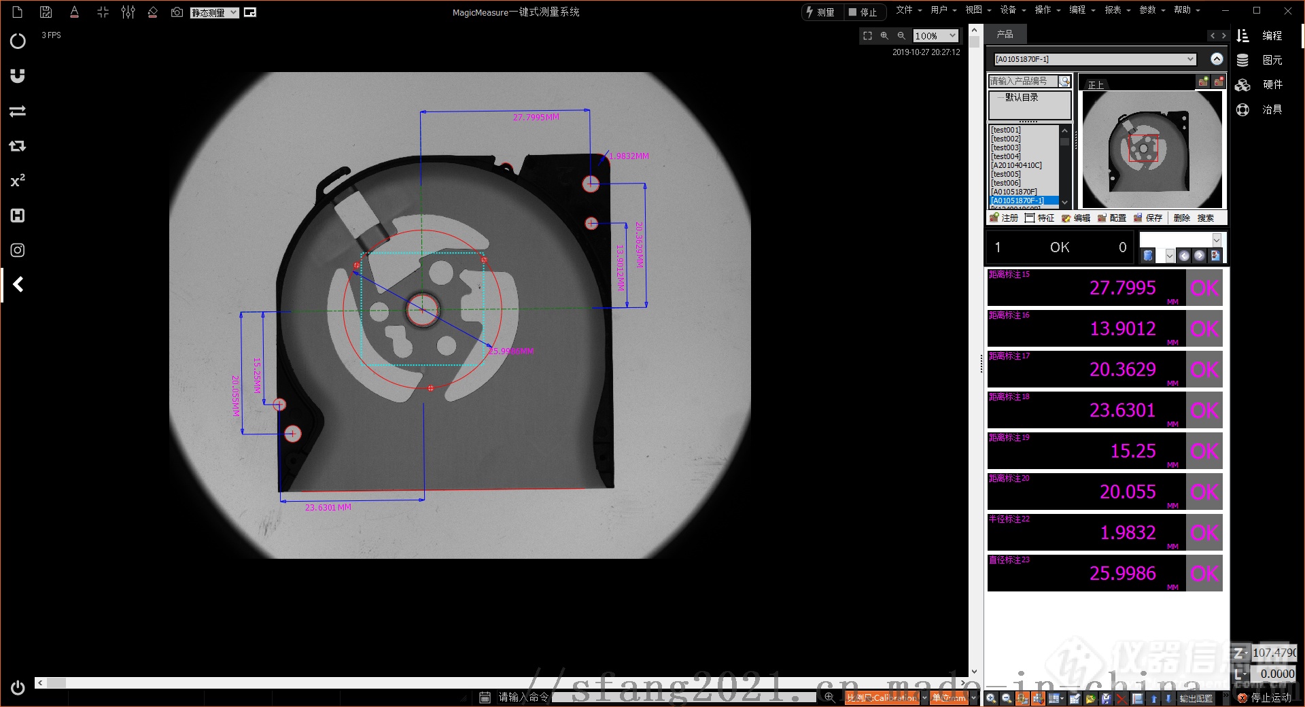Viewport: 1305px width, 707px height.
Task: Open the [A01051870F-1] product dropdown
Action: (x=1094, y=59)
